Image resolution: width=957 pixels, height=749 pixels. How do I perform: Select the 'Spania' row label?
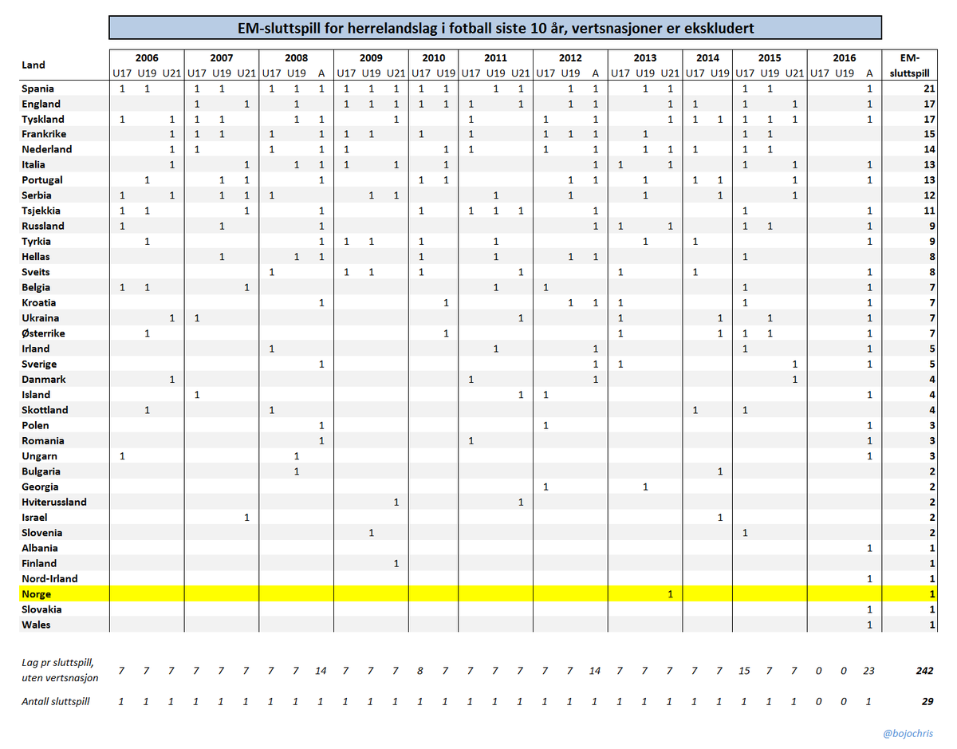point(38,89)
